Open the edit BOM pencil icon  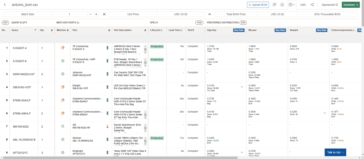tap(274, 5)
